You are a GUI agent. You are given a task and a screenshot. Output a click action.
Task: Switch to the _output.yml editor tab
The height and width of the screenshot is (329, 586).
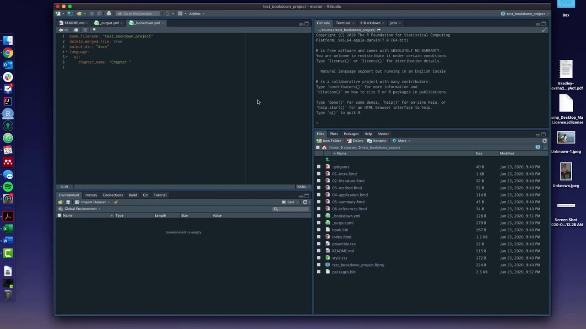(x=109, y=23)
